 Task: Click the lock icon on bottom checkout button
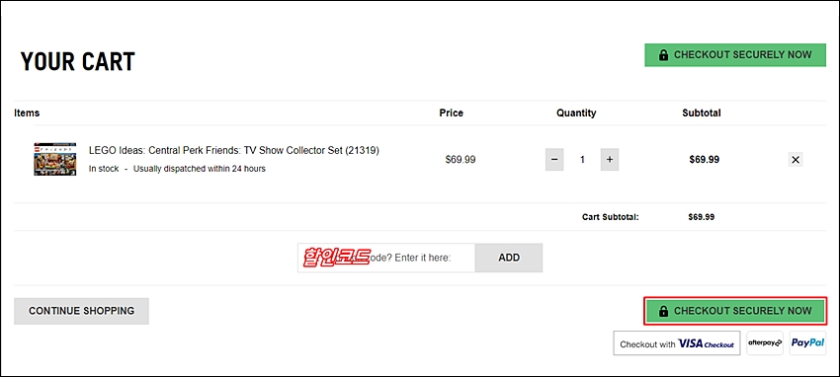[663, 311]
